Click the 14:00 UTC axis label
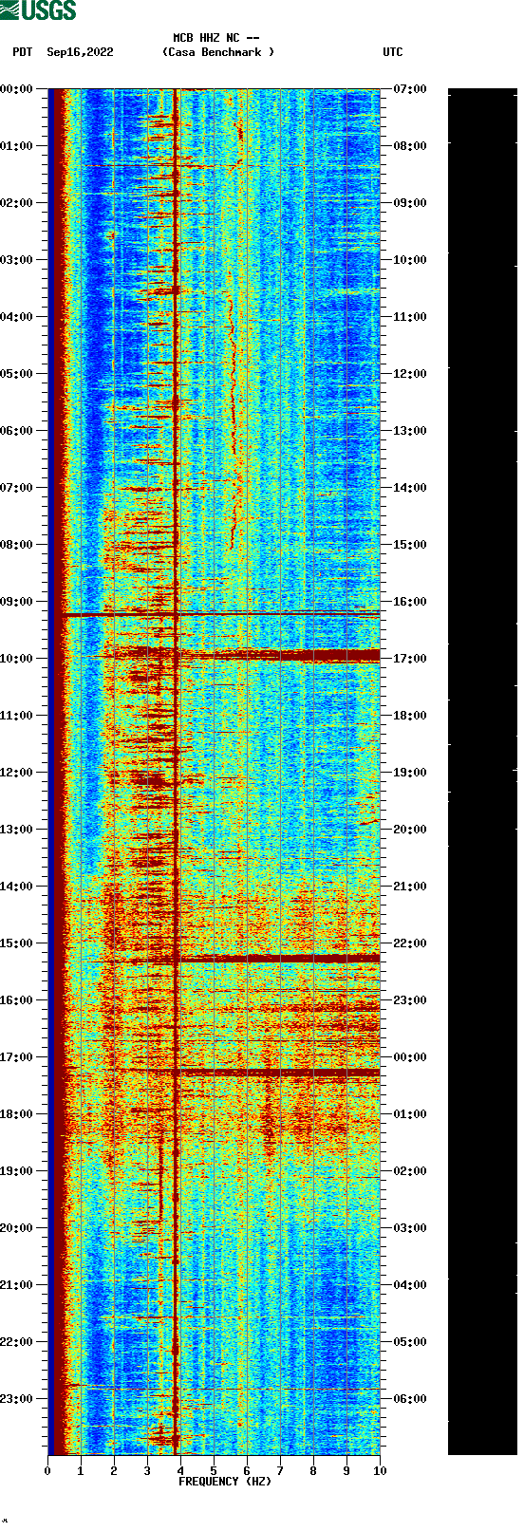The height and width of the screenshot is (1531, 524). (410, 488)
